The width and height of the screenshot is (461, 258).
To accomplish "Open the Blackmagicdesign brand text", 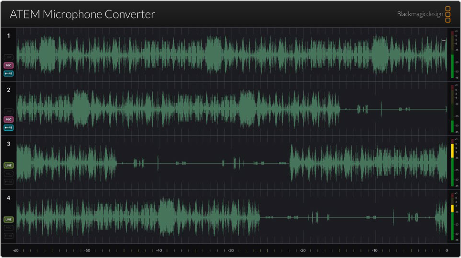I will coord(420,14).
